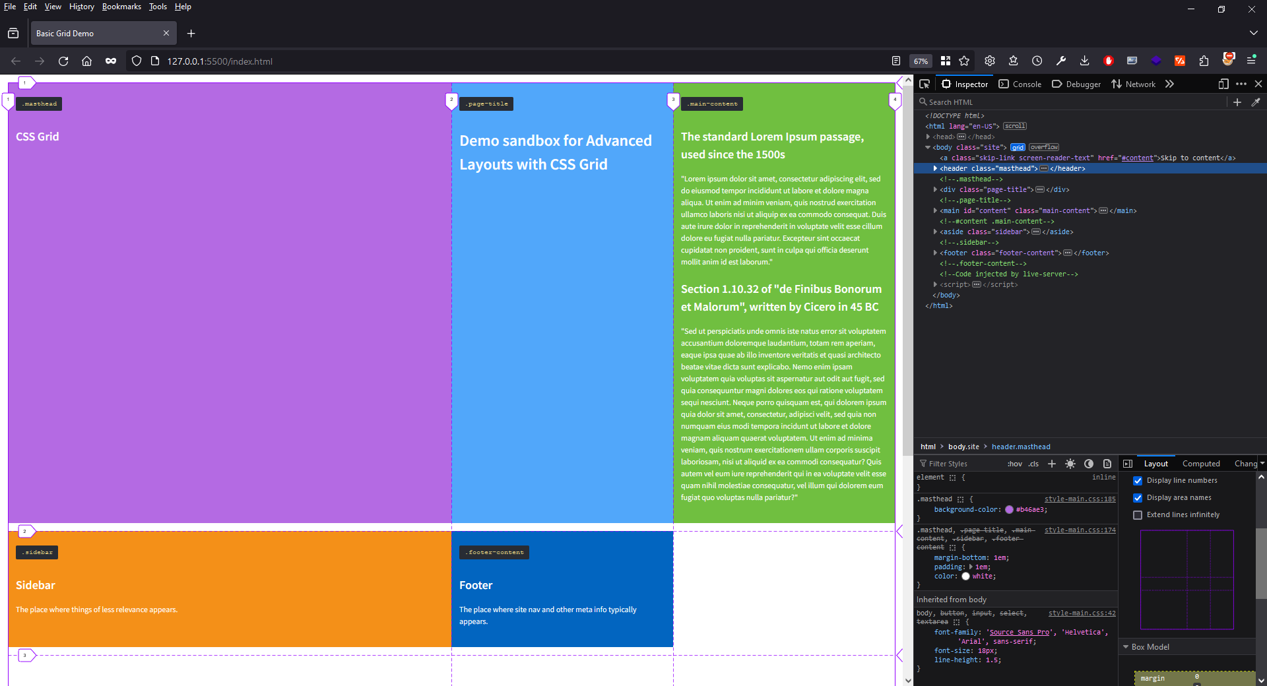Image resolution: width=1267 pixels, height=686 pixels.
Task: Reload the current page
Action: pos(63,61)
